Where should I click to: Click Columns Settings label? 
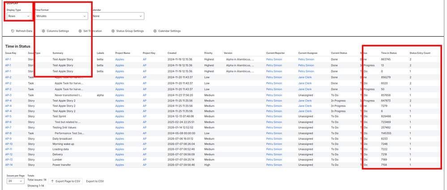pos(58,31)
